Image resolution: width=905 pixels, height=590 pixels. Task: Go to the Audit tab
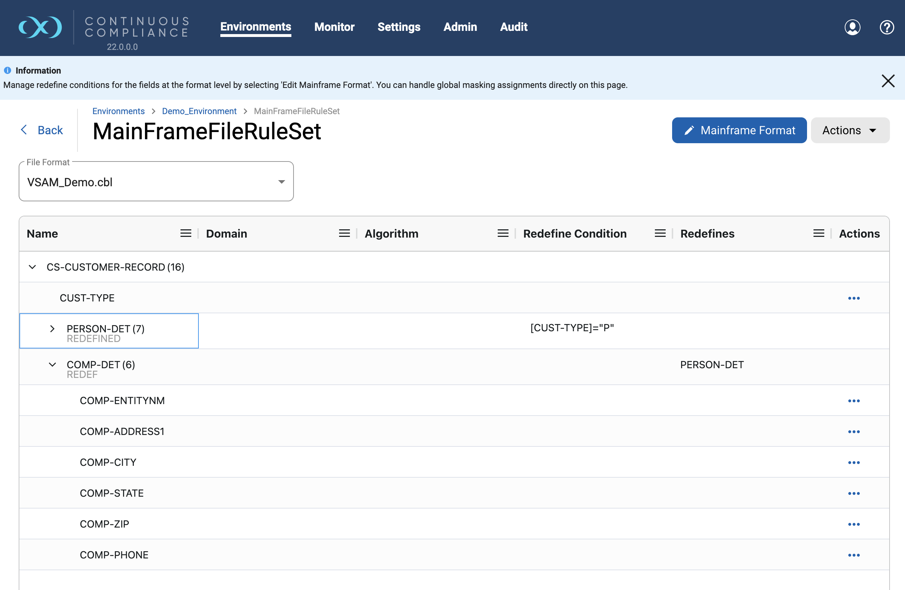pyautogui.click(x=514, y=27)
